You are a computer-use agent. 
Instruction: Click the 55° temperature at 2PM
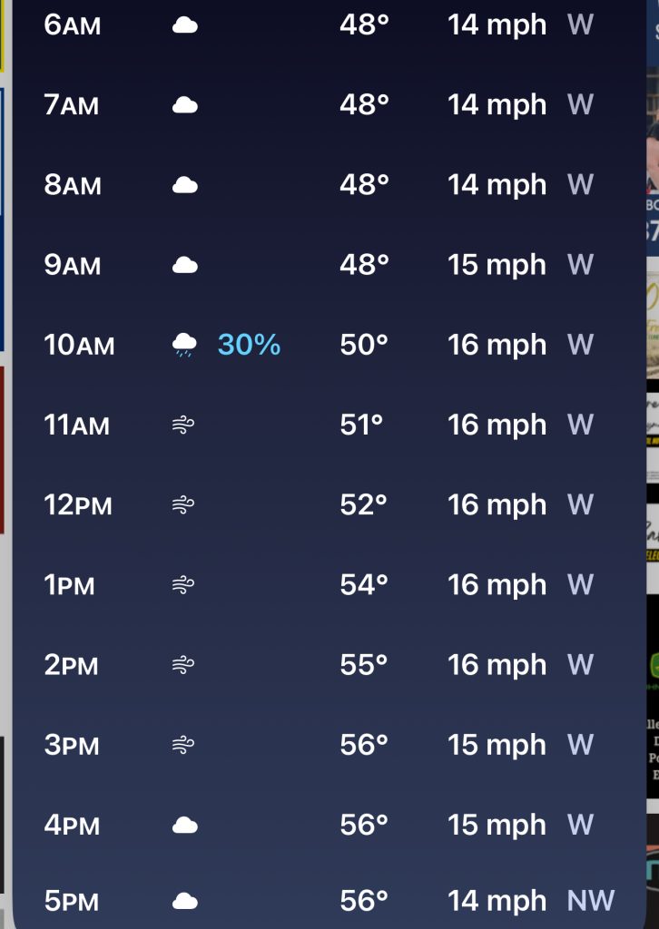364,665
